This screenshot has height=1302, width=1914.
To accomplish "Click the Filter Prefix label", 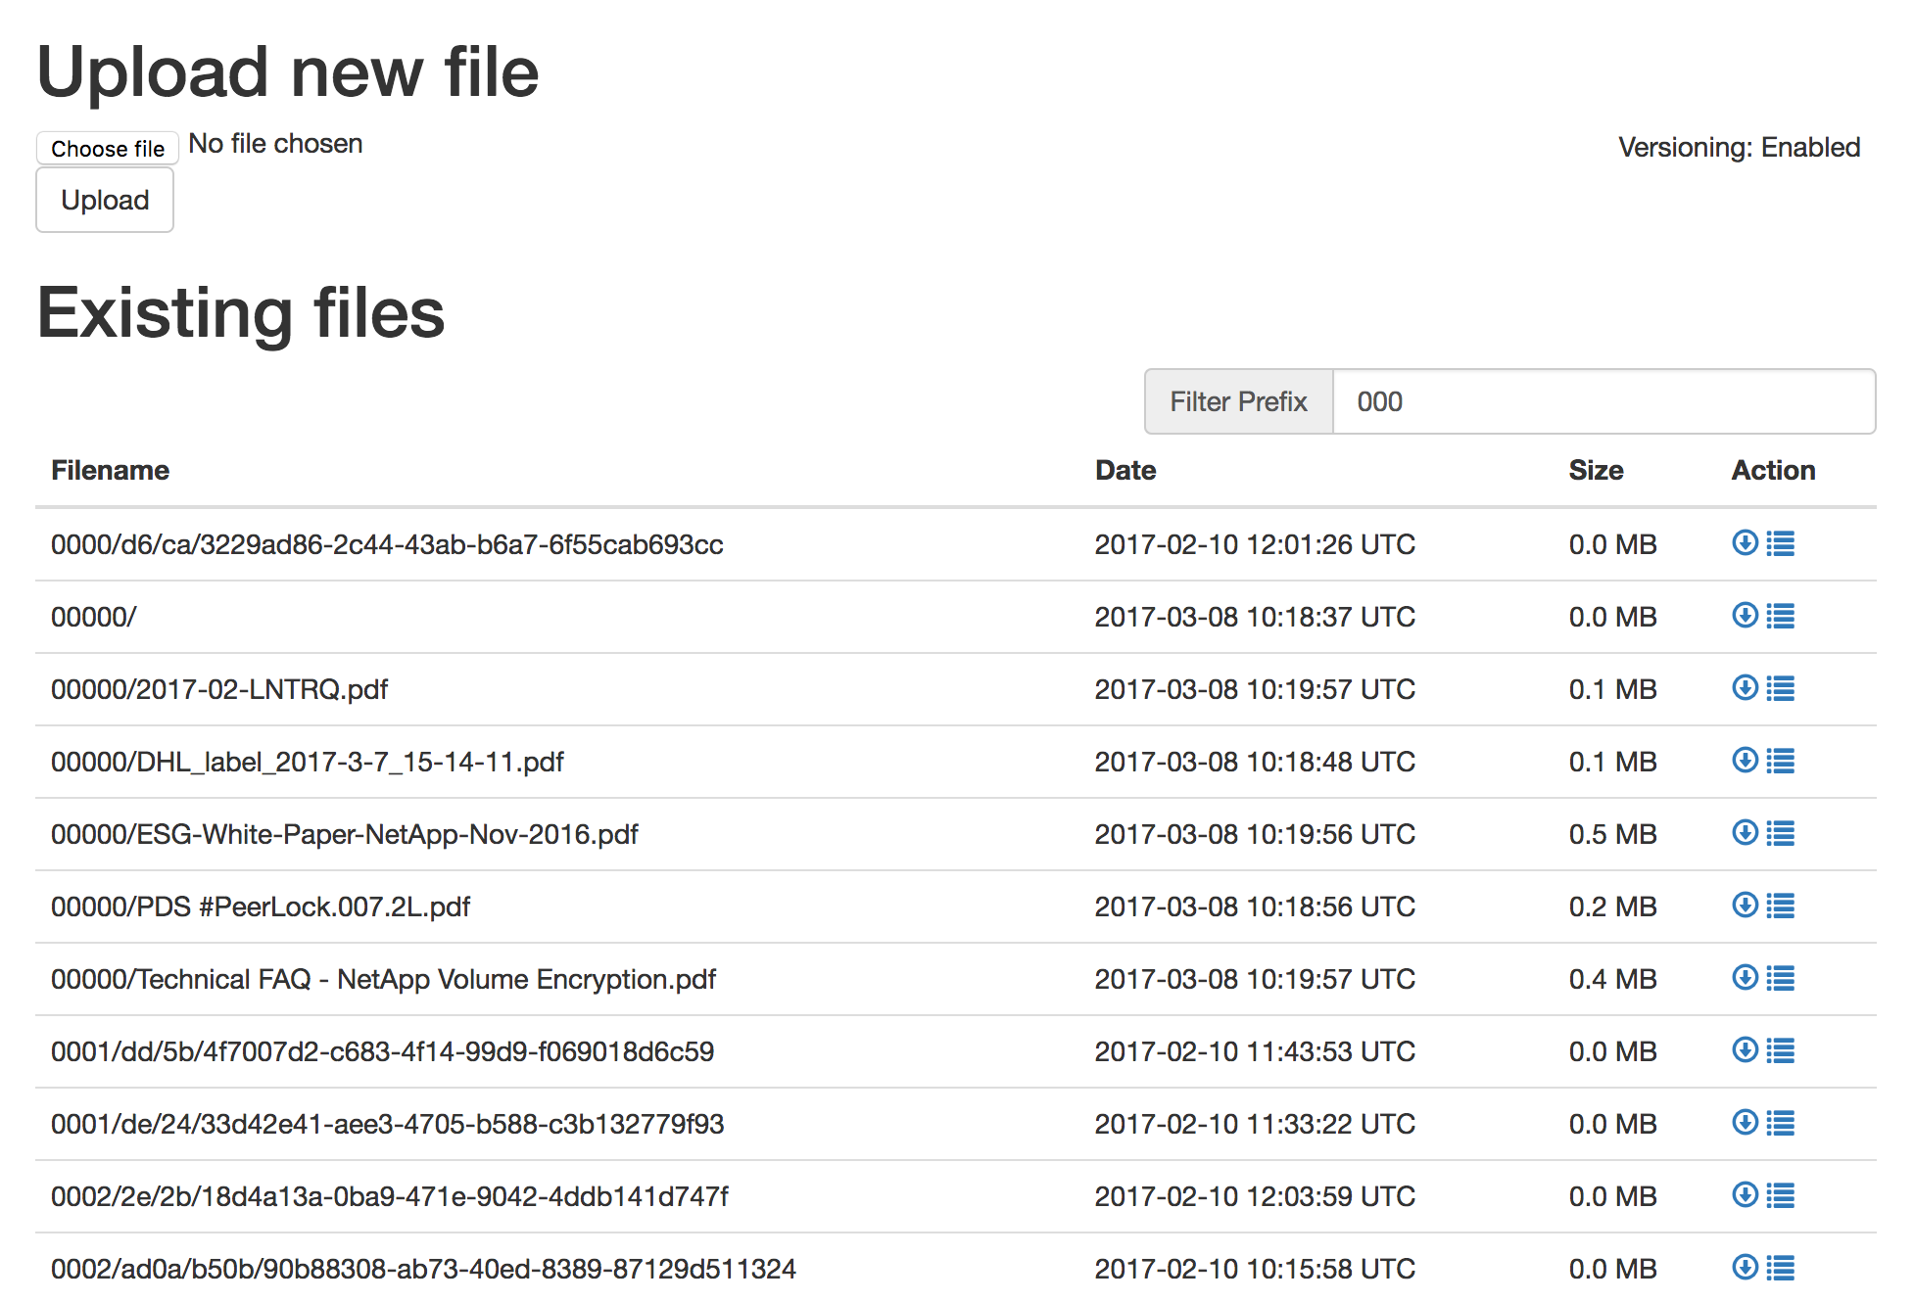I will (x=1238, y=401).
